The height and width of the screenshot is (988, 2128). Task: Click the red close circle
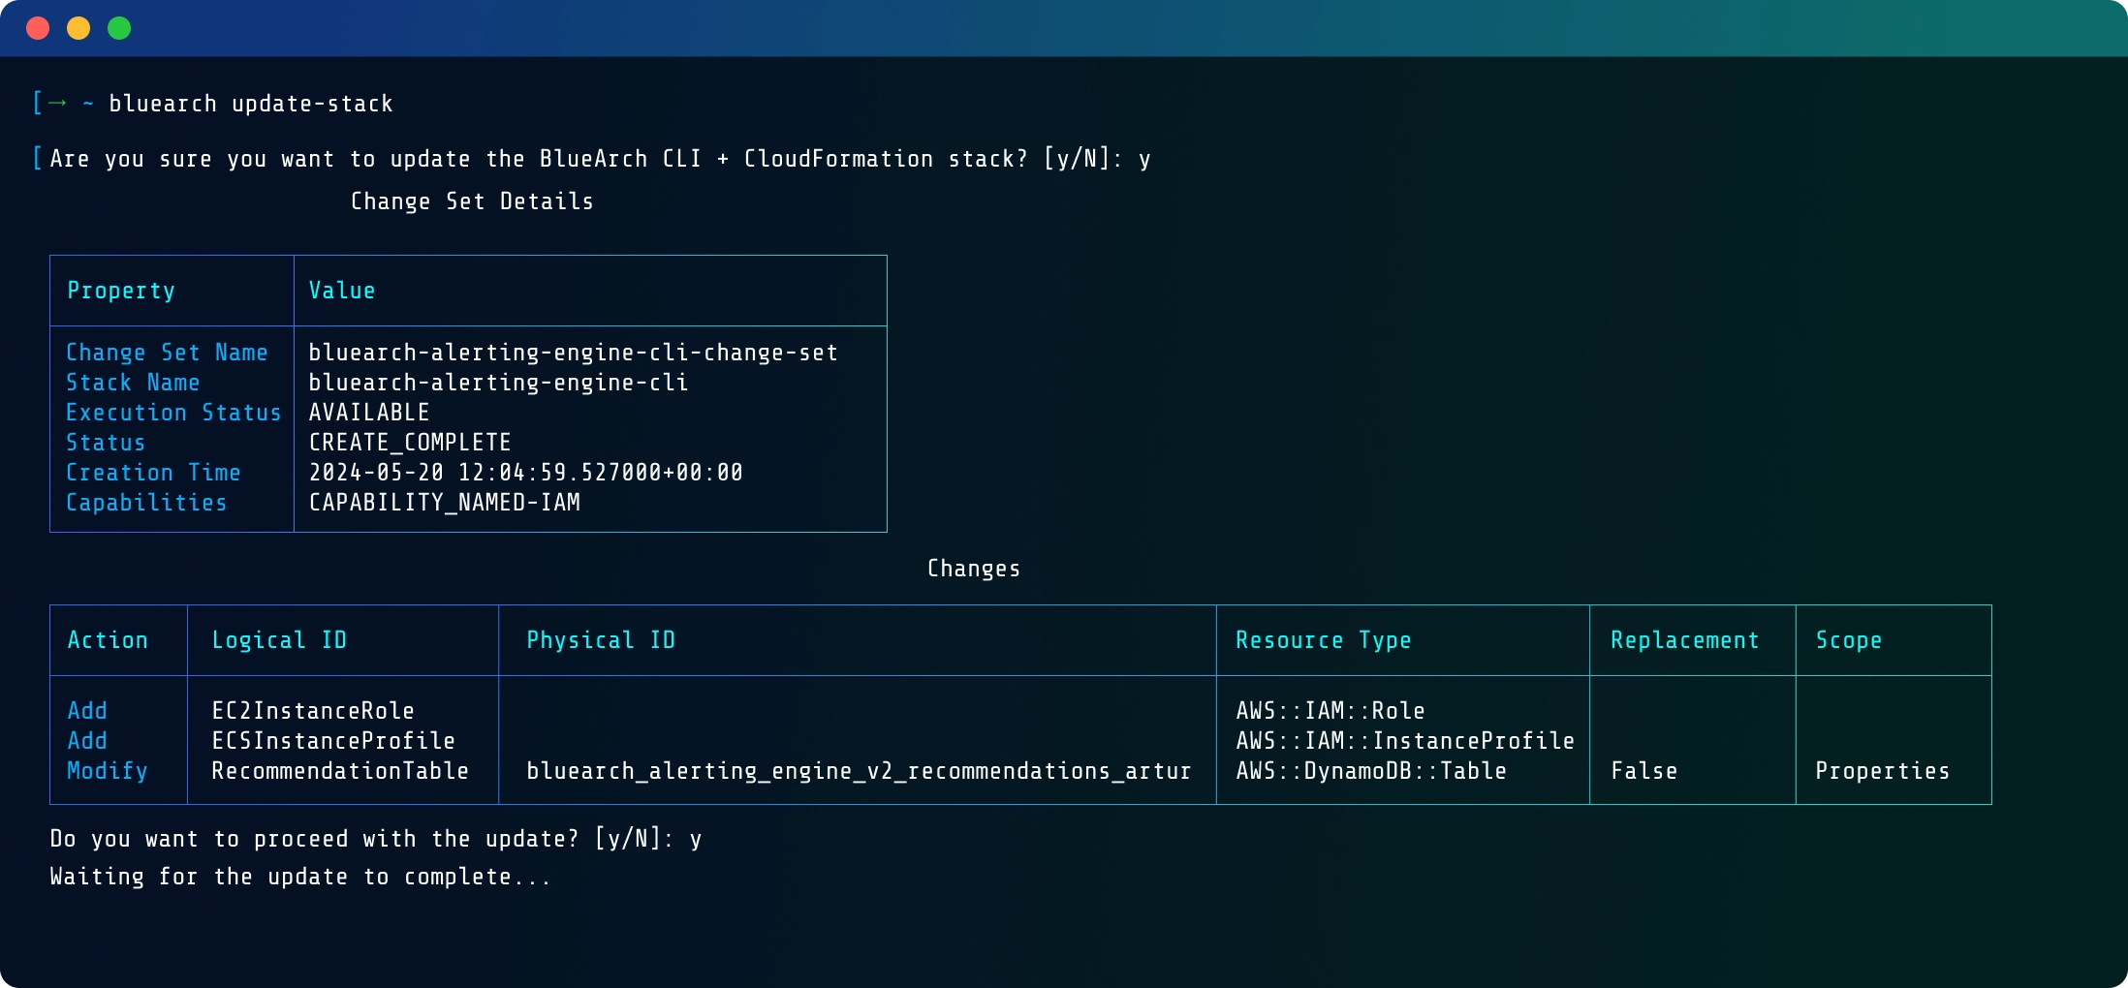pos(38,28)
